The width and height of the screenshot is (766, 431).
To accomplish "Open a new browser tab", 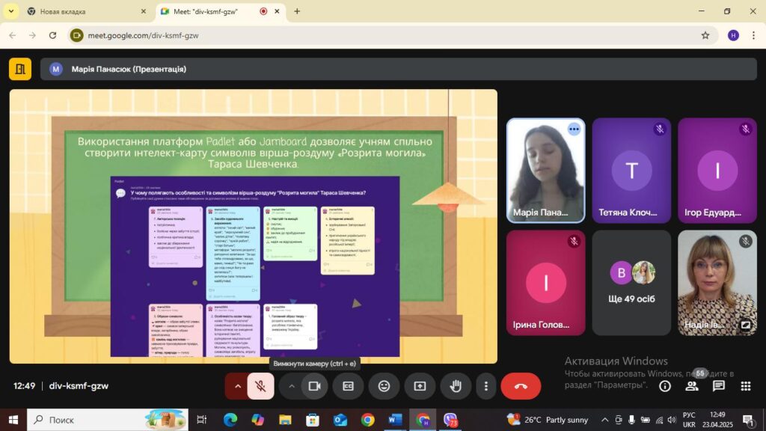I will (x=297, y=11).
